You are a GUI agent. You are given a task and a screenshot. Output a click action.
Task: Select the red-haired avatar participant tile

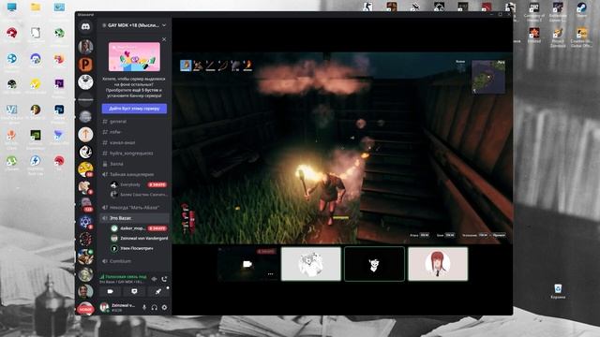[x=438, y=264]
